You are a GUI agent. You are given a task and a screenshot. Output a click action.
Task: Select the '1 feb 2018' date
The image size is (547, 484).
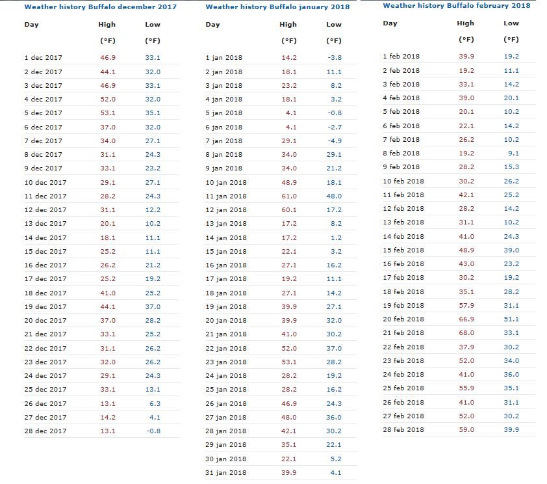point(401,56)
